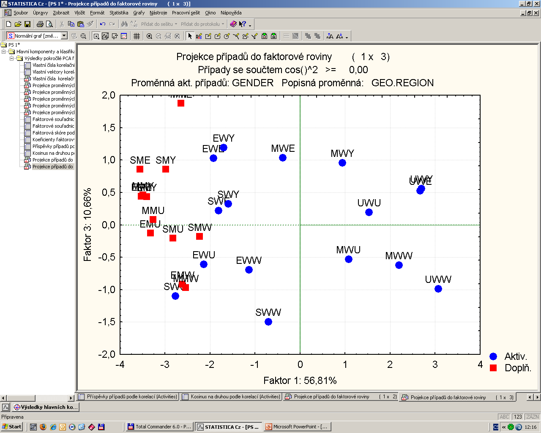Save the workbook with the floppy disk icon
This screenshot has height=433, width=541.
[x=27, y=24]
